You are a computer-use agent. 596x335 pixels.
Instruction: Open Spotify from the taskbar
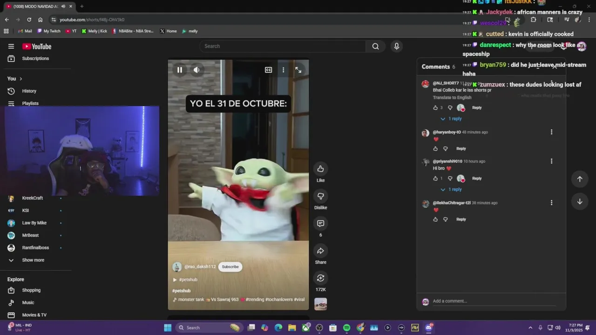click(x=346, y=328)
